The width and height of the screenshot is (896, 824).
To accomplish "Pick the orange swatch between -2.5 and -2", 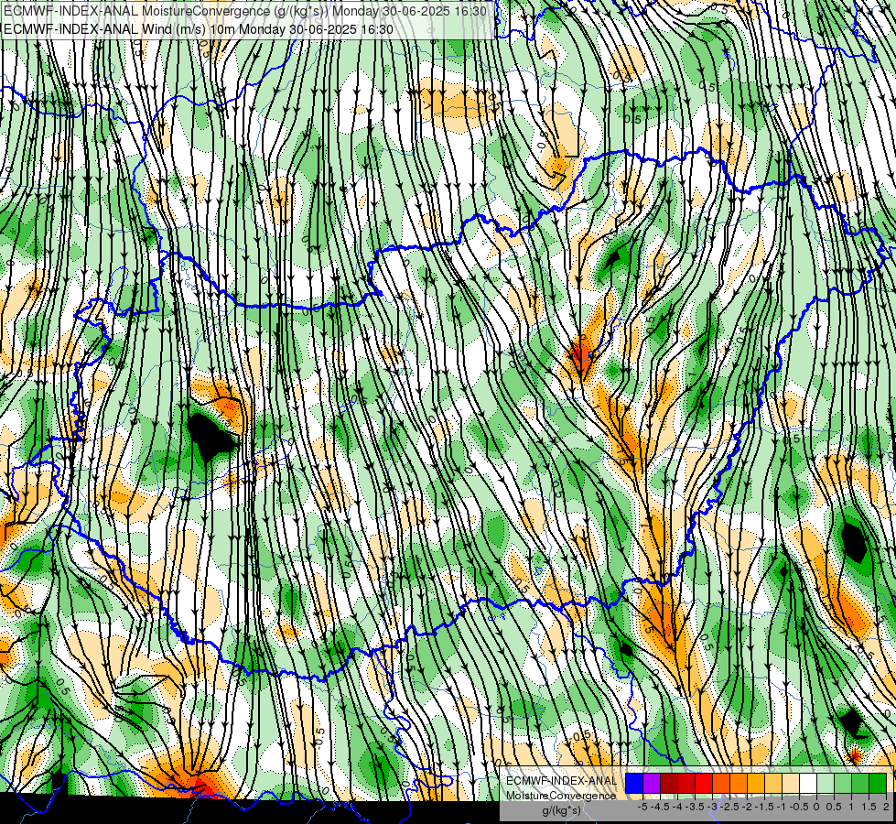I will pos(739,783).
